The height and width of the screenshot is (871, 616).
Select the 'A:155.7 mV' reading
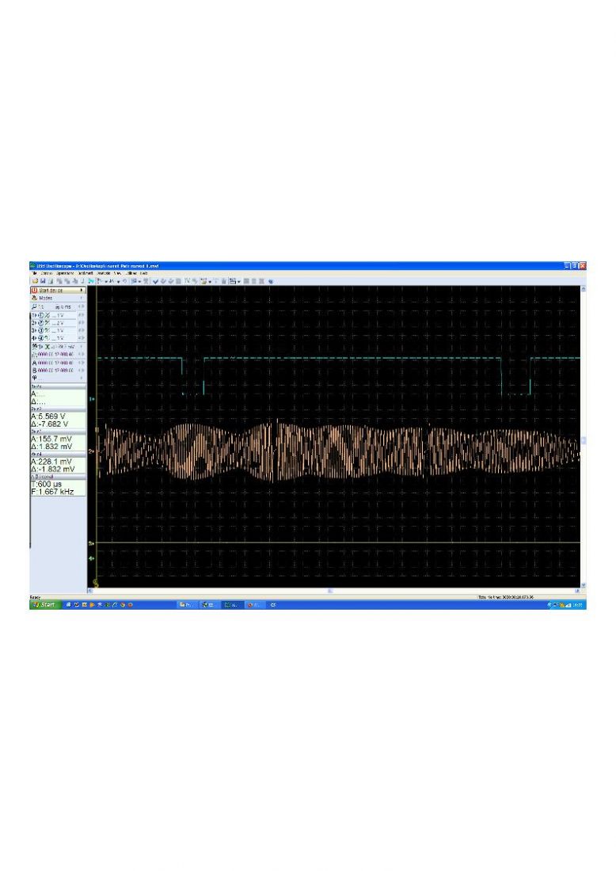[51, 439]
